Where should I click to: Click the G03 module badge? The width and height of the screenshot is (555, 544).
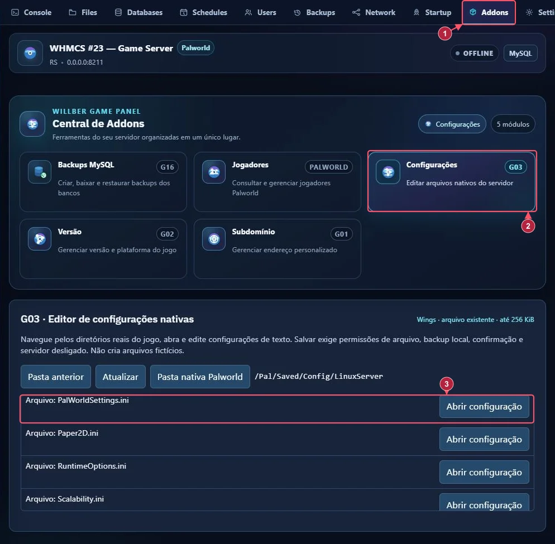[516, 167]
